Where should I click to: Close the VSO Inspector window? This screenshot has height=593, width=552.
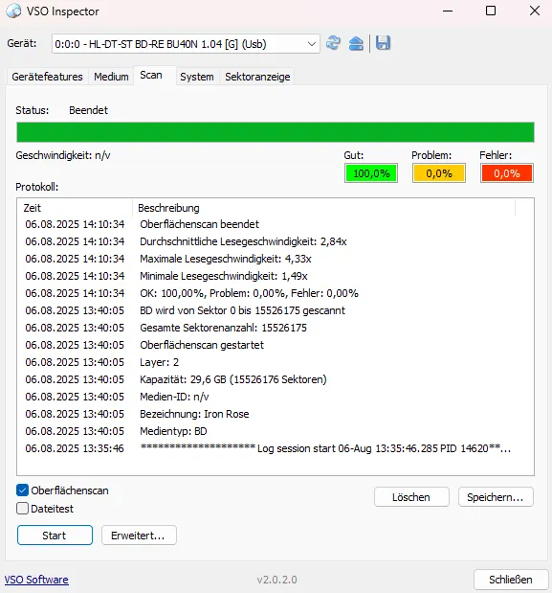(x=534, y=11)
